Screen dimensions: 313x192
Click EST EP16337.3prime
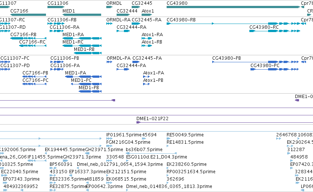click(x=87, y=172)
